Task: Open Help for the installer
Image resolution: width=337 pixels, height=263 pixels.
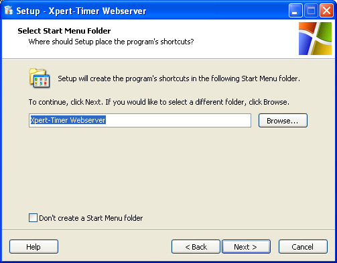Action: 33,247
